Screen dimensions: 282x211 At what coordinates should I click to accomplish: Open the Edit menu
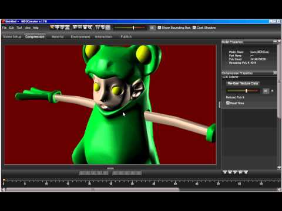point(12,28)
